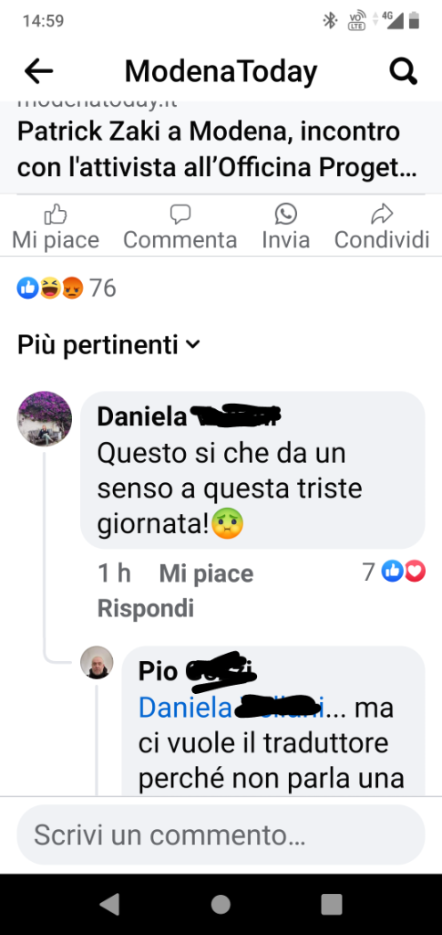Open search with the magnifier icon
This screenshot has height=935, width=442.
[404, 72]
